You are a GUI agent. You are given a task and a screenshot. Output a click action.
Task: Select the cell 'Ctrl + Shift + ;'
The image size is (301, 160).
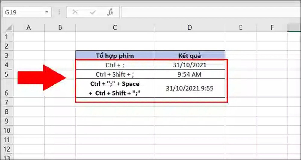click(x=115, y=74)
